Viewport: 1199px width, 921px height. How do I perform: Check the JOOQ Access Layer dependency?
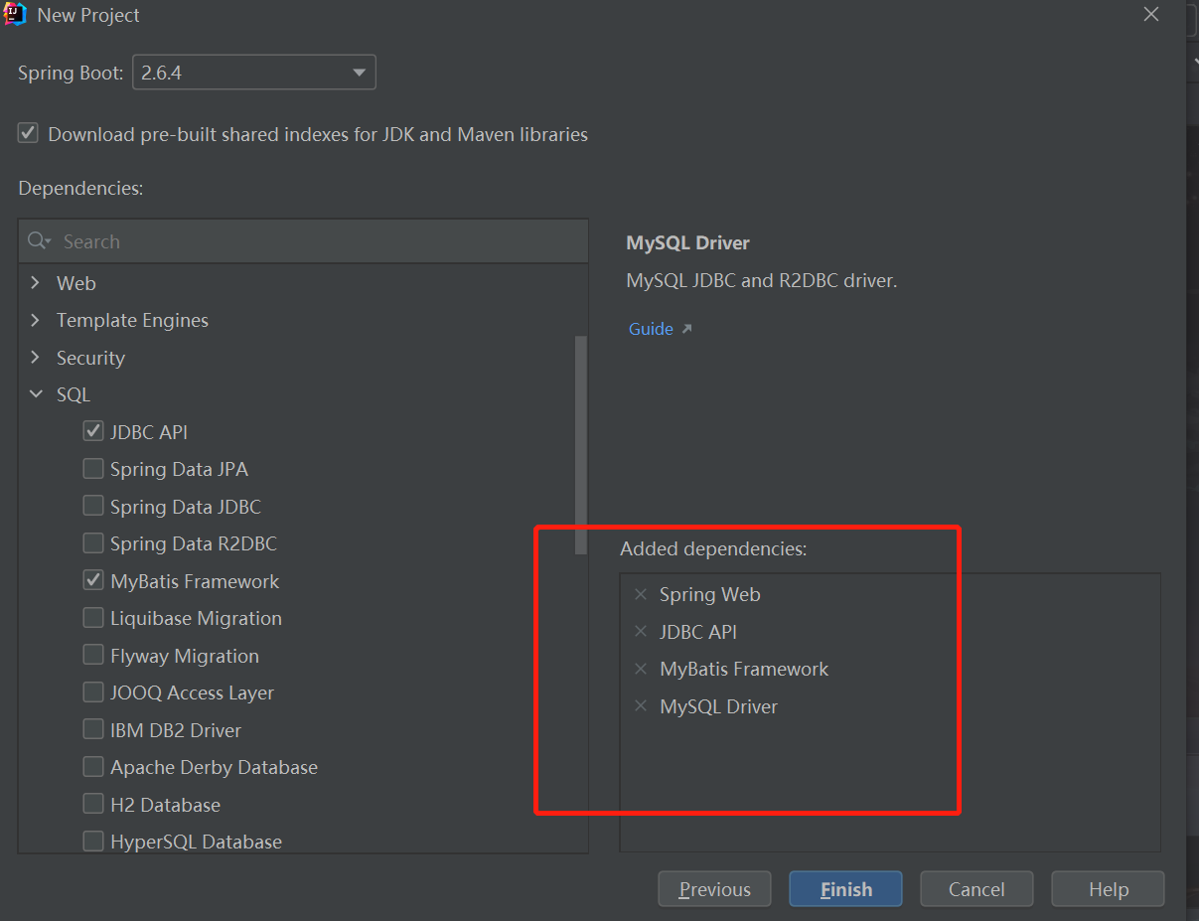(x=93, y=692)
